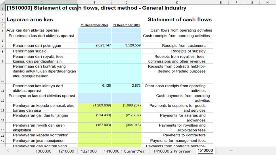
Task: Click 'Pembayaran jasa manajemen' cell
Action: [41, 141]
